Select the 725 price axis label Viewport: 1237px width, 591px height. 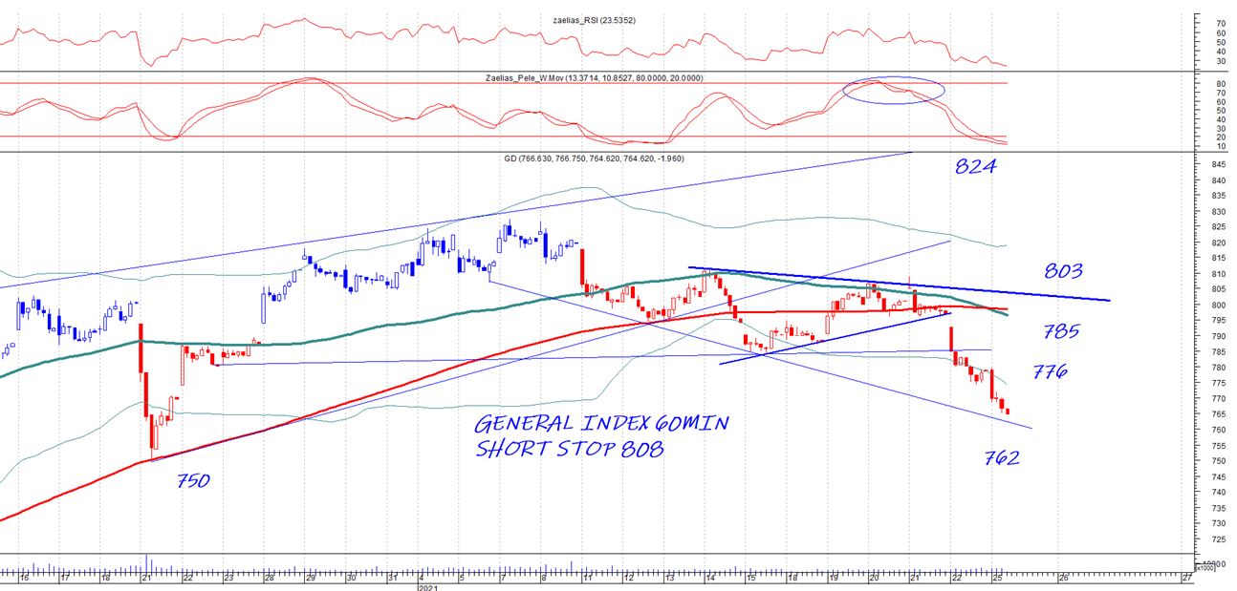pos(1218,539)
